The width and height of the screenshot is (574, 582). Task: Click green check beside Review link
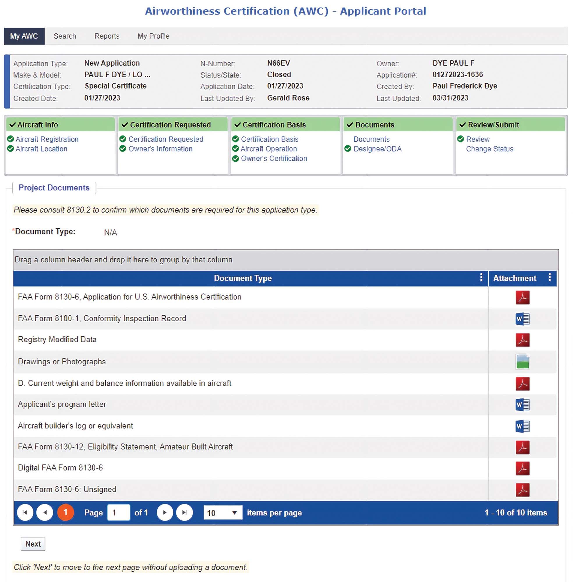[461, 139]
